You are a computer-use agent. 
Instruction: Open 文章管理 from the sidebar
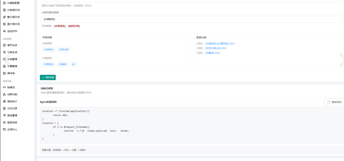12,66
